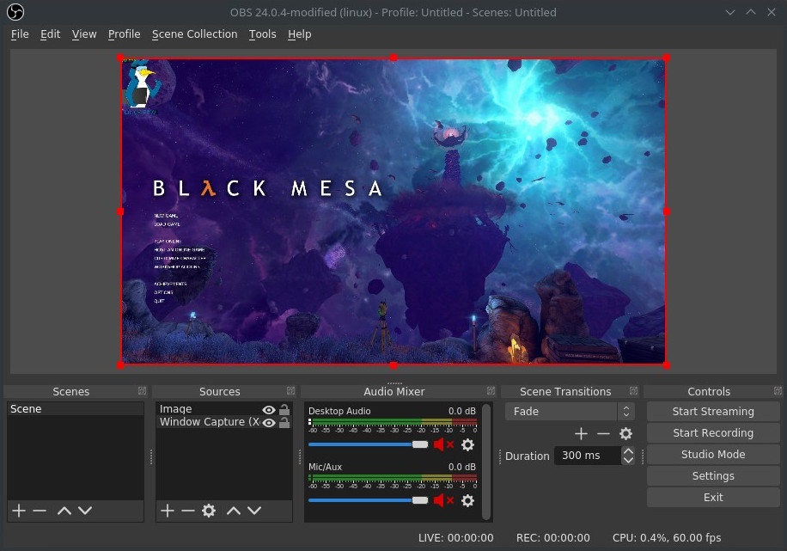Screen dimensions: 787x551
Task: Open source properties gear icon
Action: click(209, 511)
